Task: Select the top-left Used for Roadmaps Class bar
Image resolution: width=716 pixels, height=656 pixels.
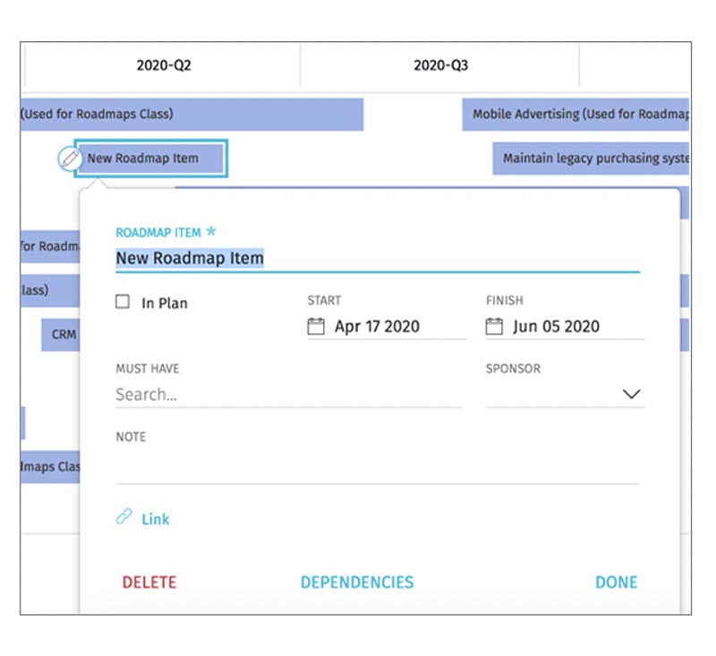Action: click(x=192, y=115)
